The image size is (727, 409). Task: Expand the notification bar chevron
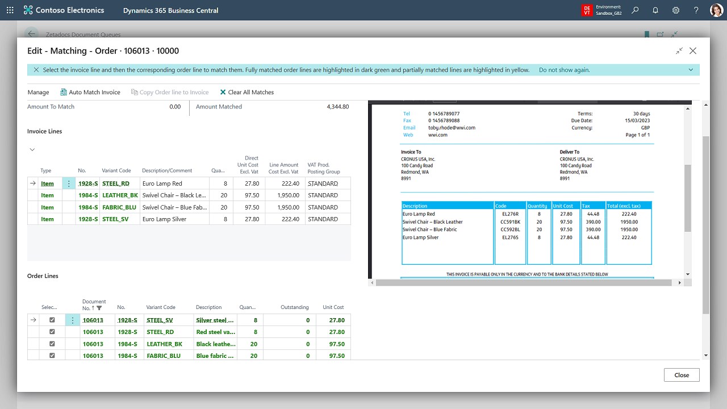tap(691, 70)
